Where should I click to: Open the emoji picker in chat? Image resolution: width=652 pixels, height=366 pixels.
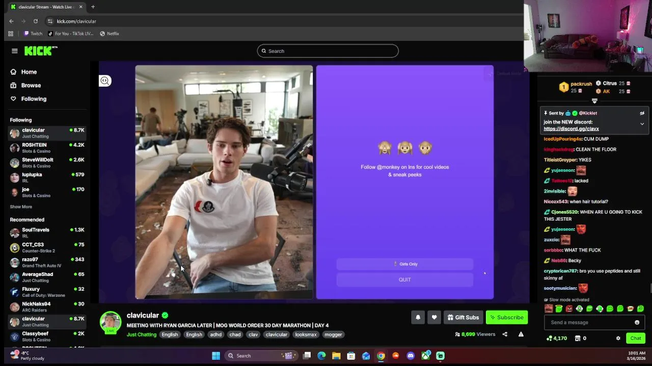pyautogui.click(x=637, y=322)
